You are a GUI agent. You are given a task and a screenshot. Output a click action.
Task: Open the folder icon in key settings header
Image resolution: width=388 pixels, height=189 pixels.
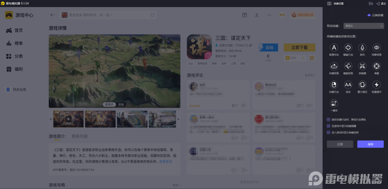point(371,4)
